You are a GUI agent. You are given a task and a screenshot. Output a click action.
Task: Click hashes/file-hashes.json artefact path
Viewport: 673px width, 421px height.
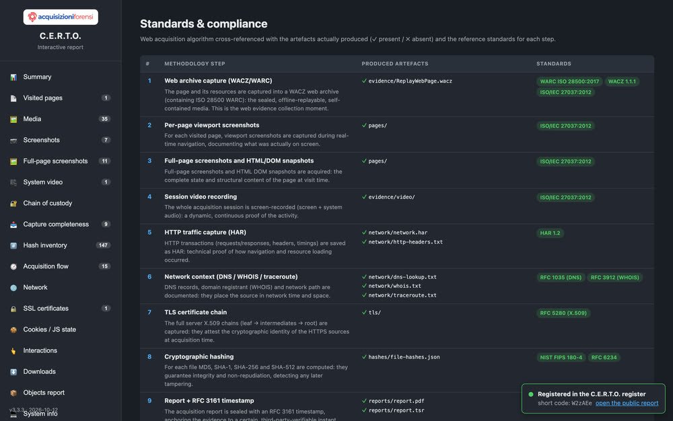click(x=404, y=356)
